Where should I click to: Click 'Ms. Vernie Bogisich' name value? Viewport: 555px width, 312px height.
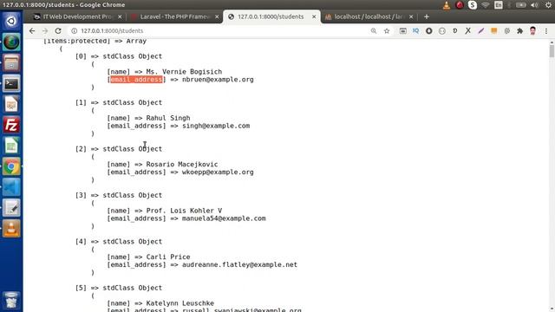(184, 72)
